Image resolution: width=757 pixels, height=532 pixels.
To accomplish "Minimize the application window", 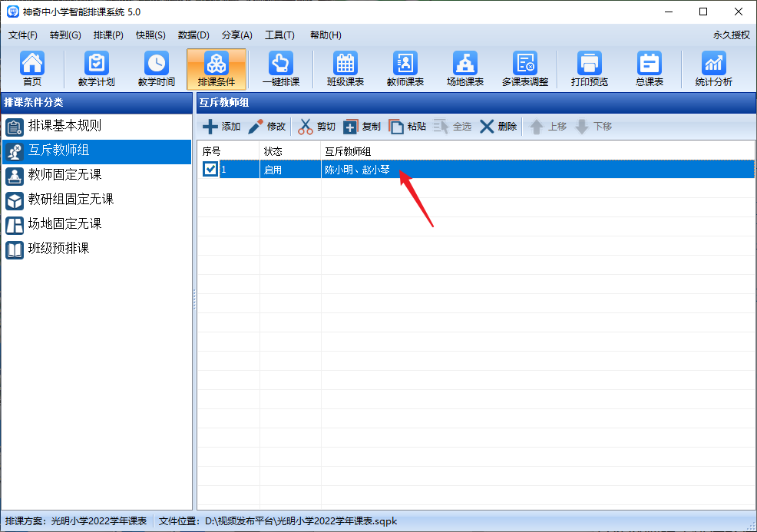I will 669,12.
